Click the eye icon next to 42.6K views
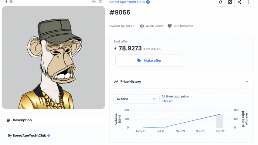Screen dimensions: 258x145 coord(142,26)
